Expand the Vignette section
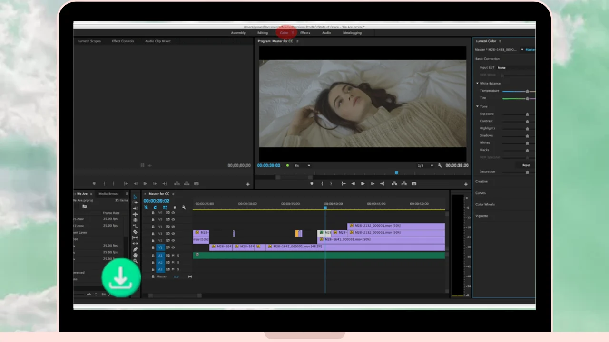Viewport: 609px width, 342px height. coord(481,216)
